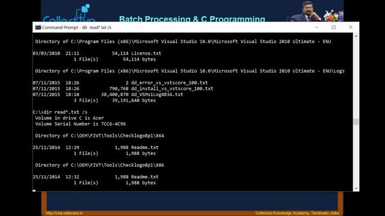385x216 pixels.
Task: Click the '54,114 bytes' file count line
Action: click(x=114, y=59)
